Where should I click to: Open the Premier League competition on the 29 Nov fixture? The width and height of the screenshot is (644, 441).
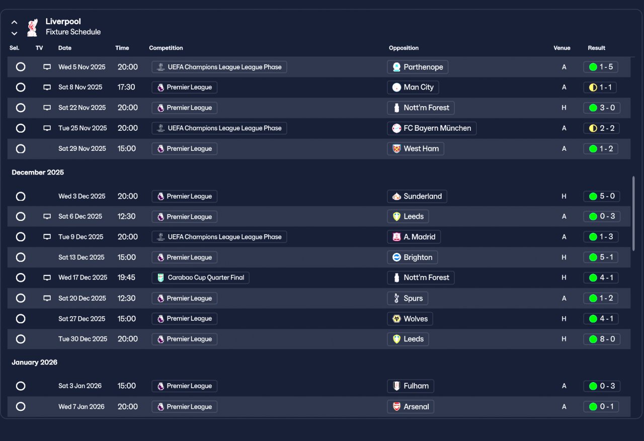(185, 149)
